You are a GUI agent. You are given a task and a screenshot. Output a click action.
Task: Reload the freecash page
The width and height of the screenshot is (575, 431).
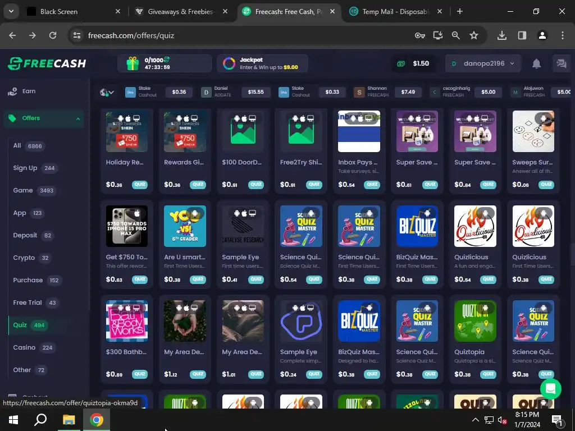coord(53,35)
